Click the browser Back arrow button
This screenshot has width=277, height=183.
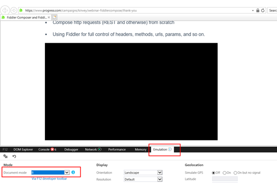point(5,10)
